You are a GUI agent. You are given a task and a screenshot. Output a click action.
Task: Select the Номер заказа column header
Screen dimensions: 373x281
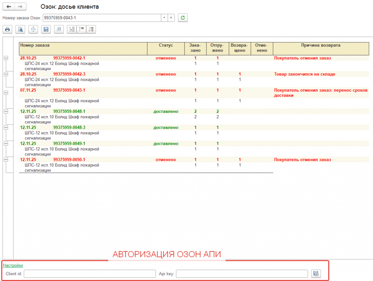[x=83, y=49]
